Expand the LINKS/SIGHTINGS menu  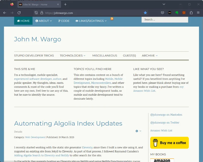(x=91, y=21)
